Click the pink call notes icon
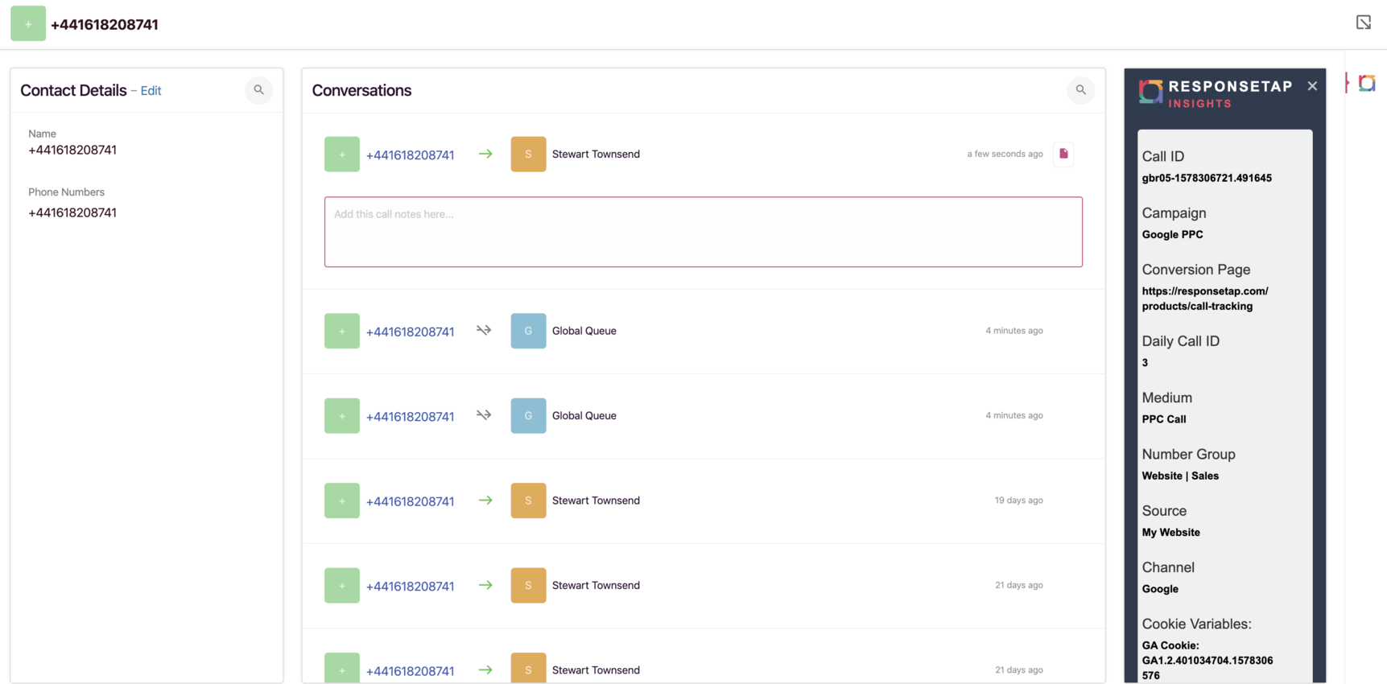Screen dimensions: 1387x684 (x=1063, y=154)
